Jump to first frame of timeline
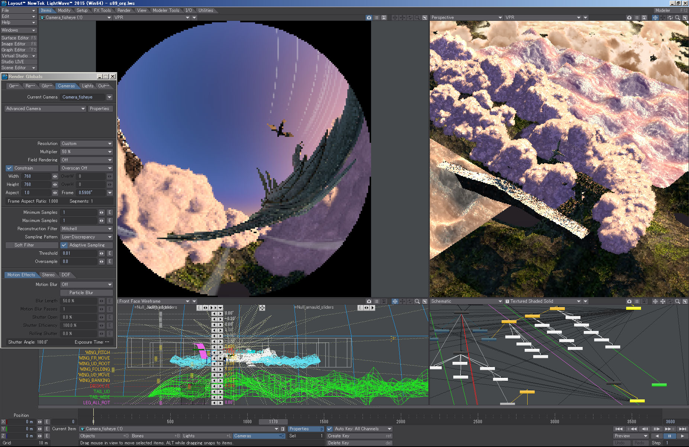 [619, 429]
